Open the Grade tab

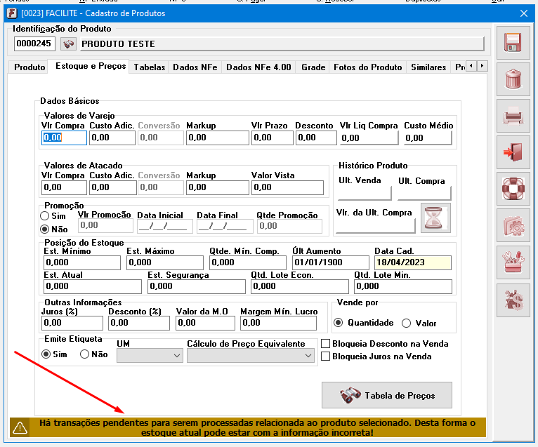[x=313, y=67]
